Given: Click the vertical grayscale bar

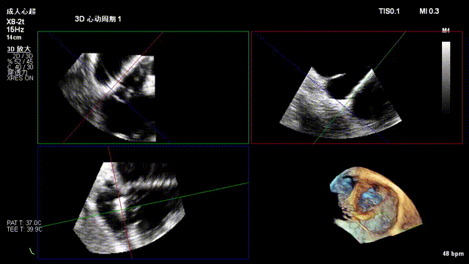Looking at the screenshot, I should pos(446,77).
